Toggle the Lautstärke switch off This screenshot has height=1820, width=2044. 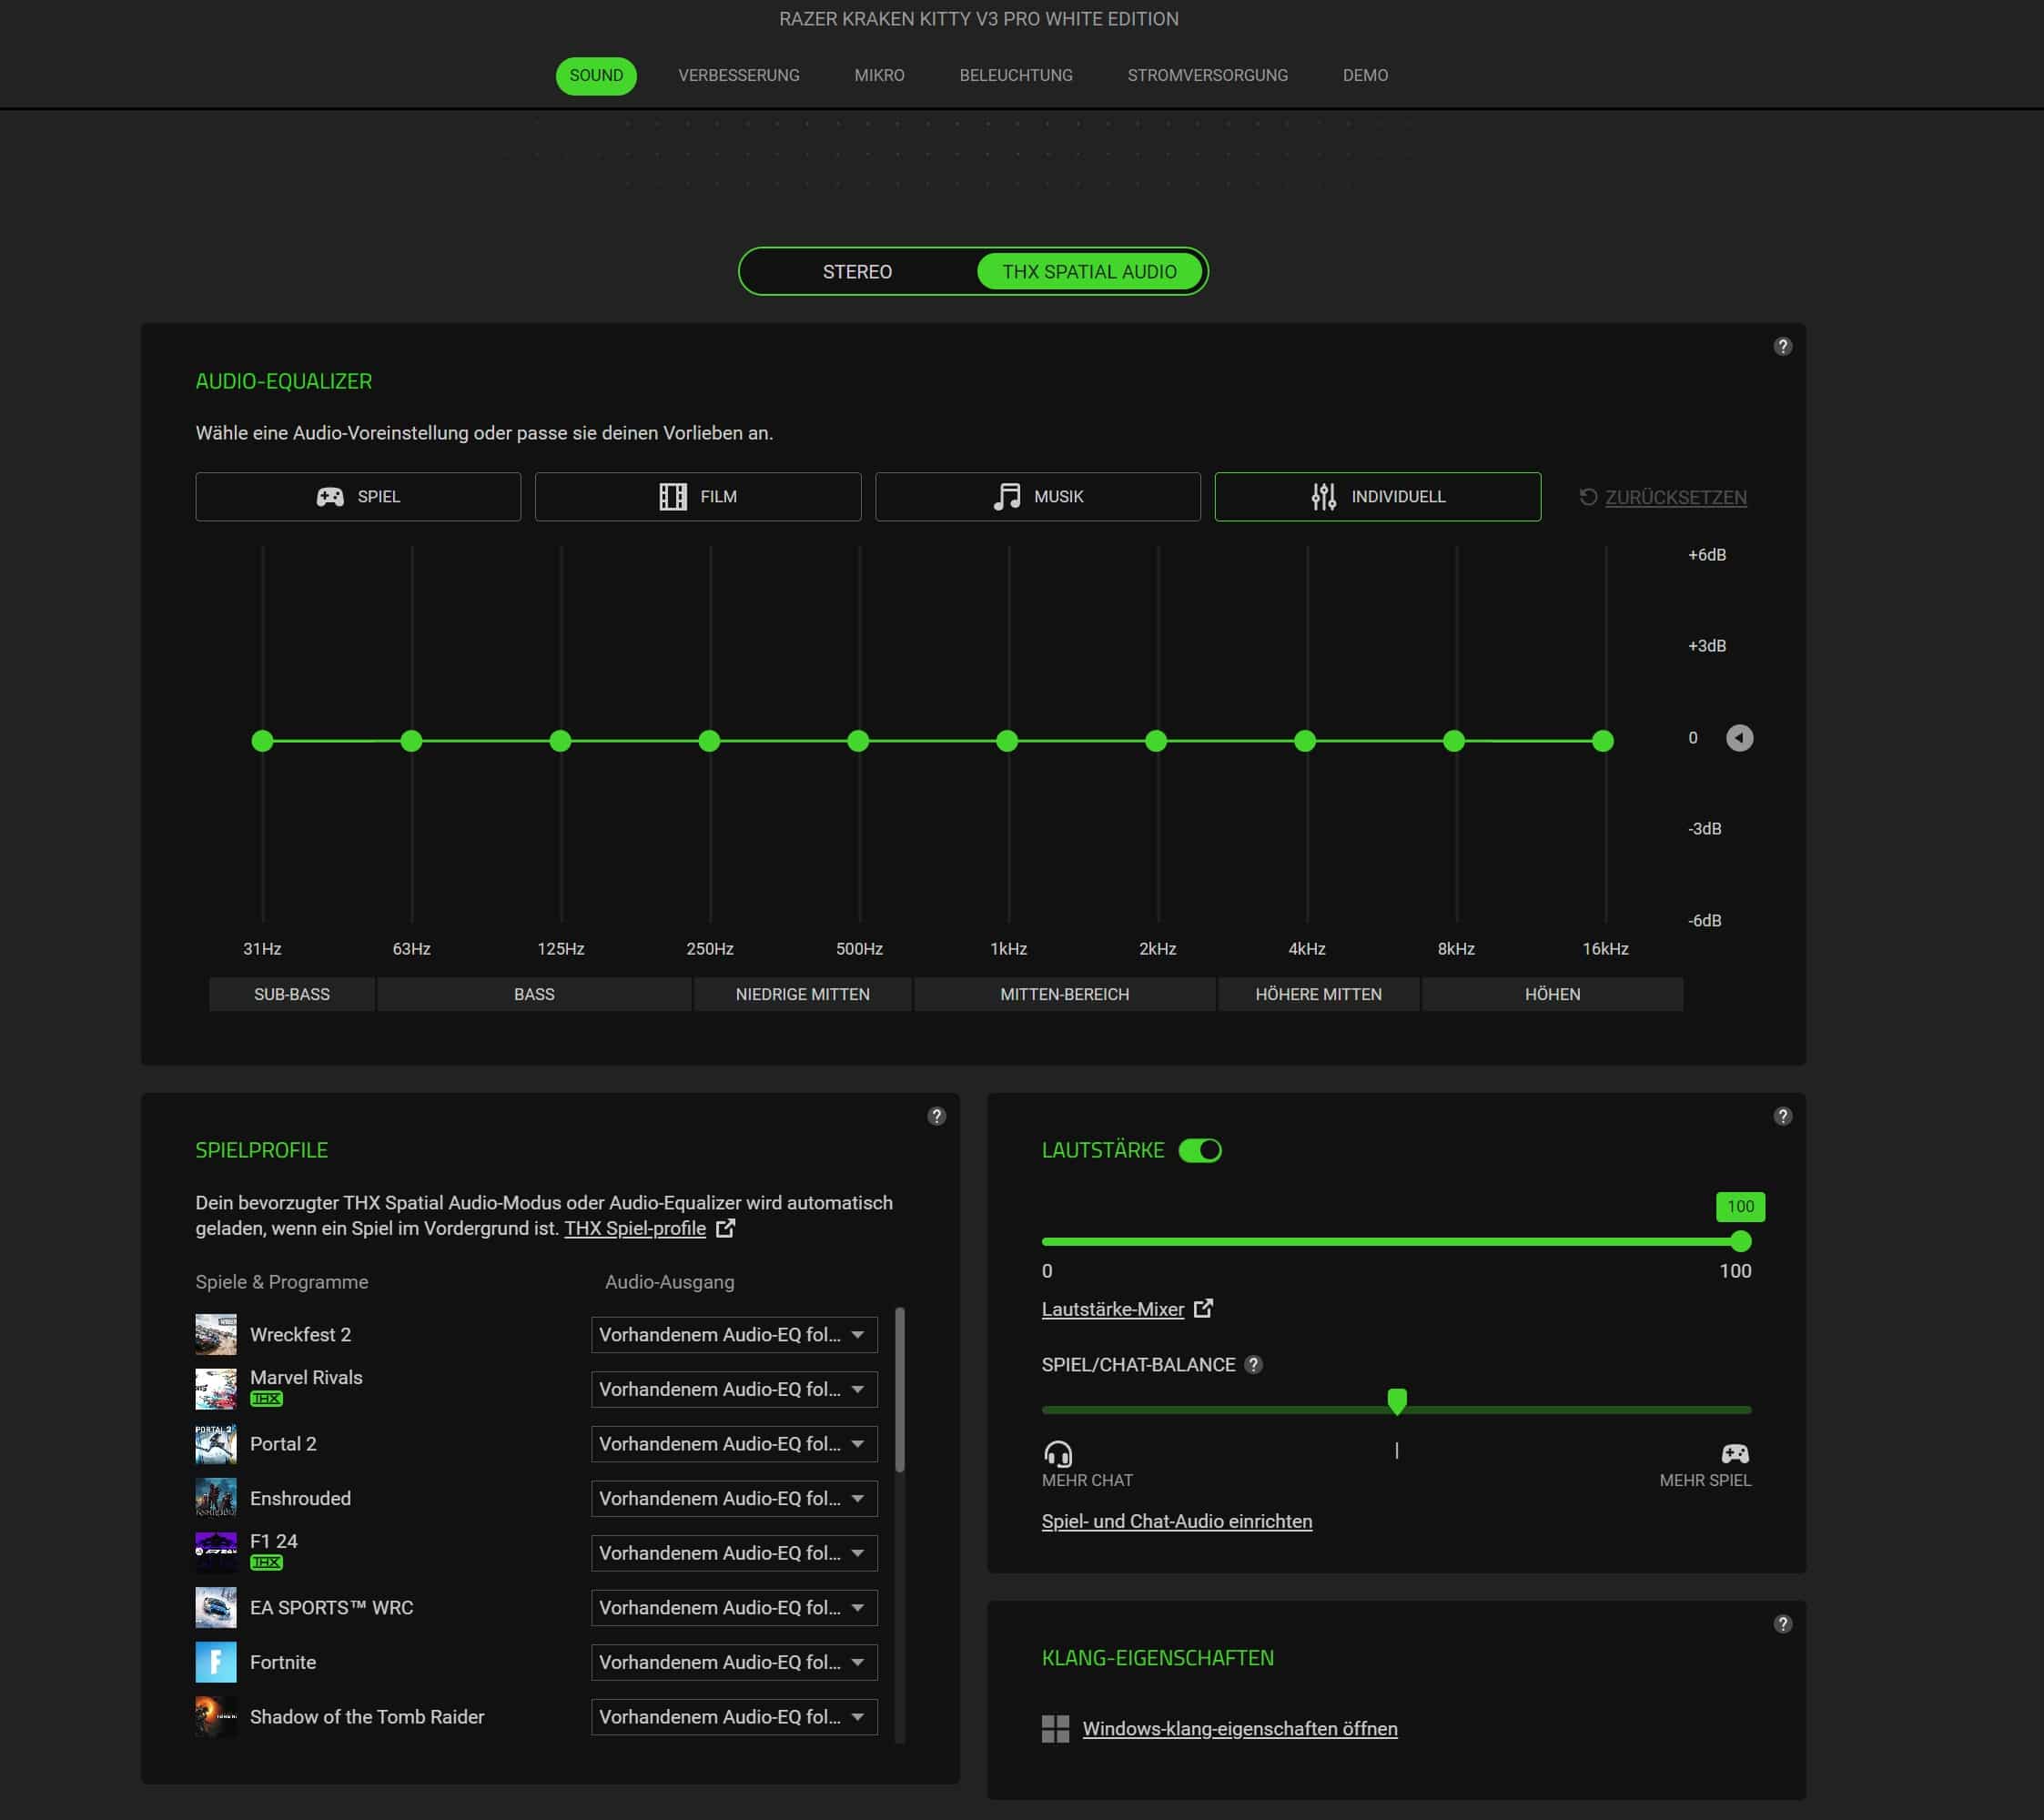[1199, 1150]
